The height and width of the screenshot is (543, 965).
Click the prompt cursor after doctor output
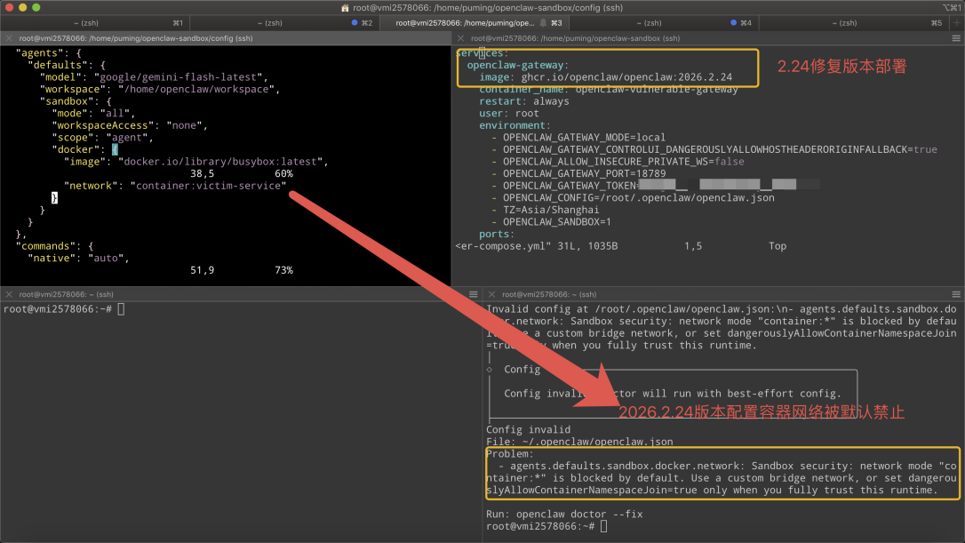[x=603, y=526]
